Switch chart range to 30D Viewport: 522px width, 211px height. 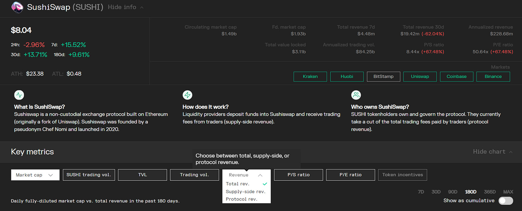coord(436,192)
